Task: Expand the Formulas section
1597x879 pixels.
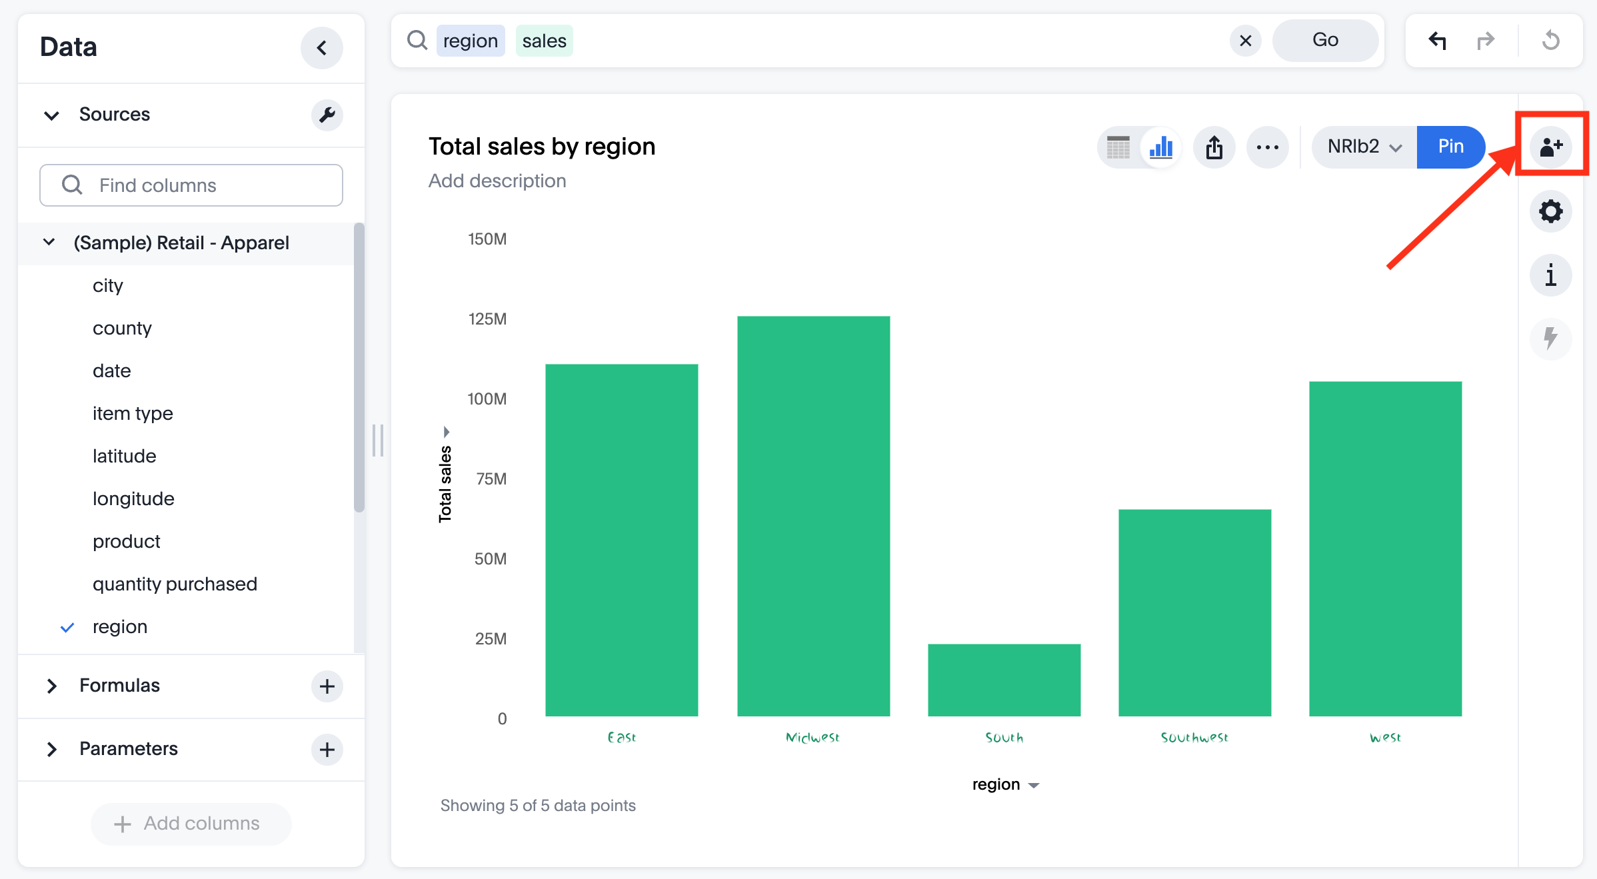Action: pyautogui.click(x=52, y=686)
